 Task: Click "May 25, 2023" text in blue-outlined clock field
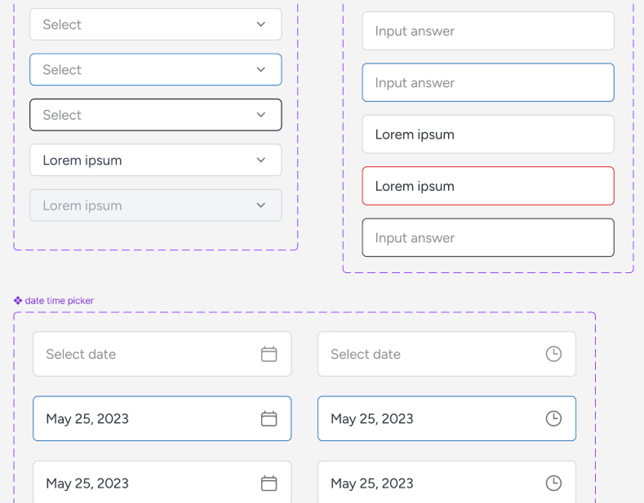[x=372, y=418]
